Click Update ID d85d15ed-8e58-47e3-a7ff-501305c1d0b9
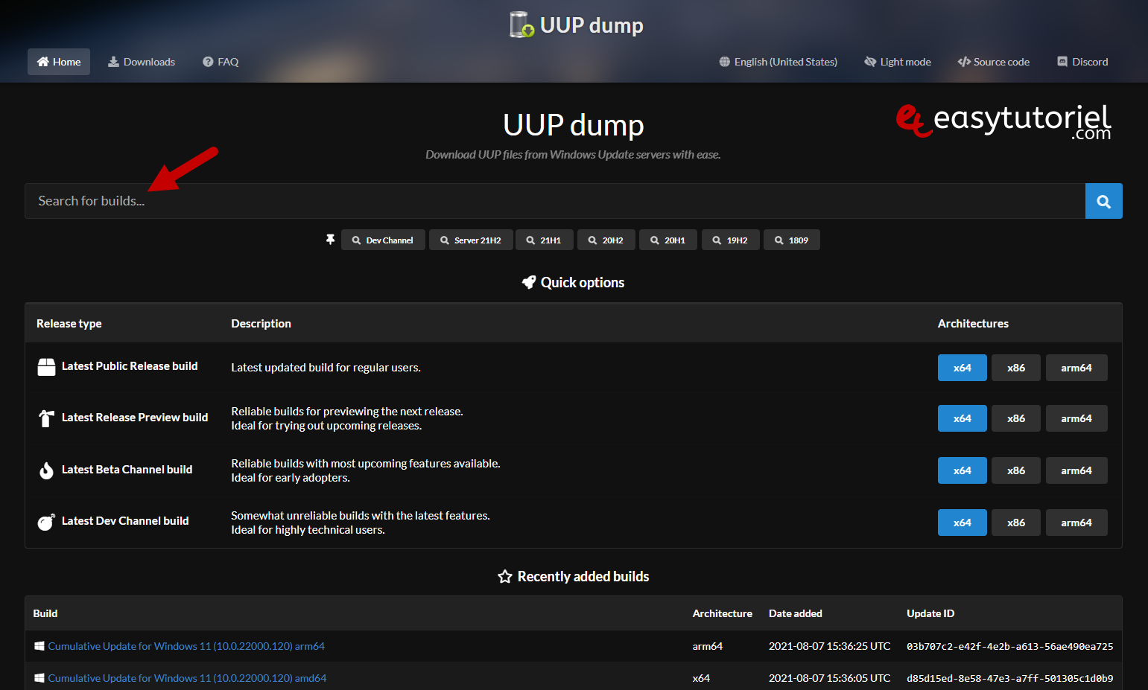1148x690 pixels. pos(1009,678)
